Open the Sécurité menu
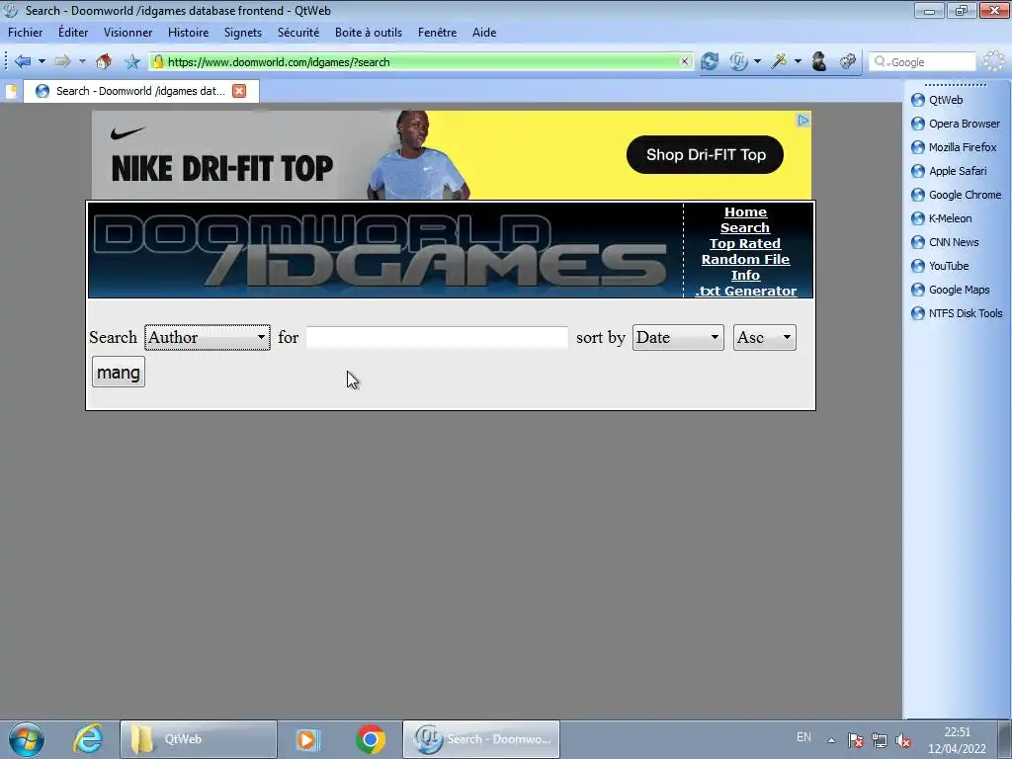 (x=298, y=33)
